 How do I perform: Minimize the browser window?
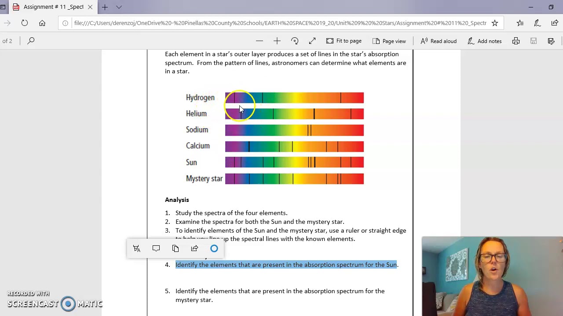coord(531,7)
